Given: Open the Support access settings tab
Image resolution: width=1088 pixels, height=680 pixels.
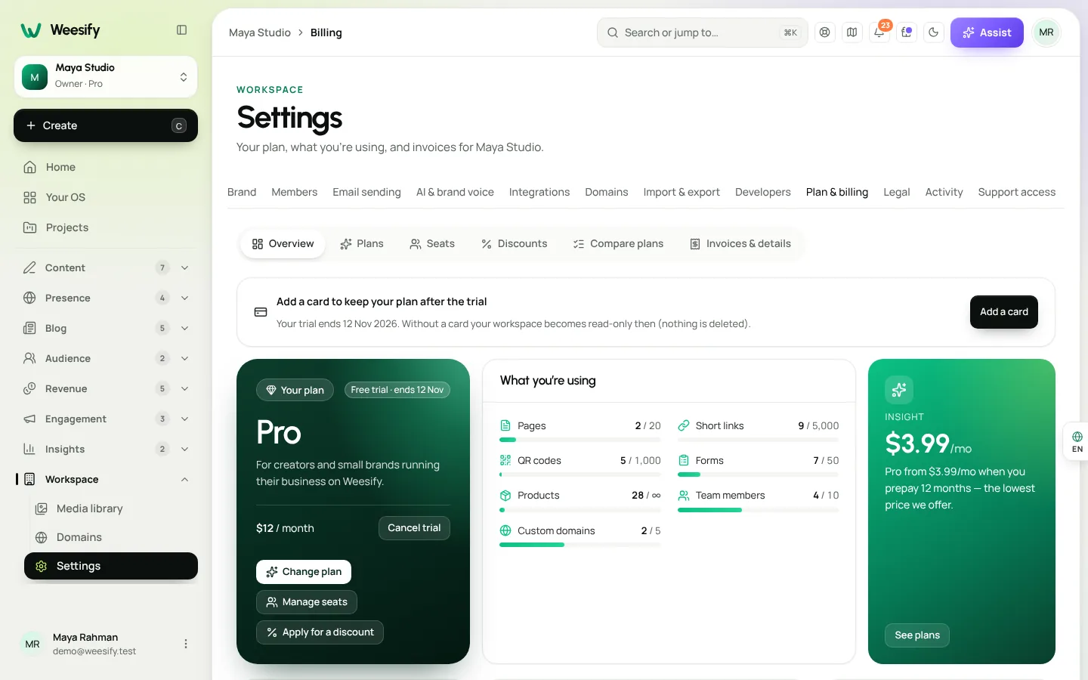Looking at the screenshot, I should click(x=1017, y=192).
